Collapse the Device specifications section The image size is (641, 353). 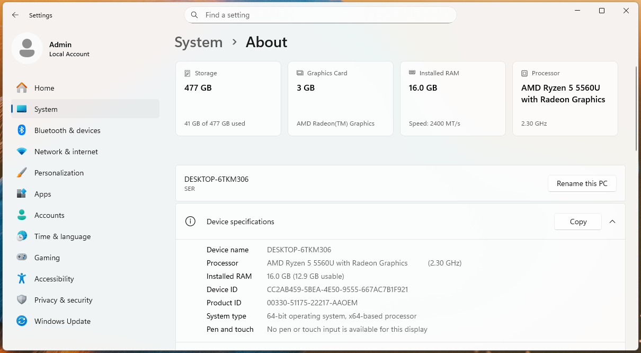[612, 222]
